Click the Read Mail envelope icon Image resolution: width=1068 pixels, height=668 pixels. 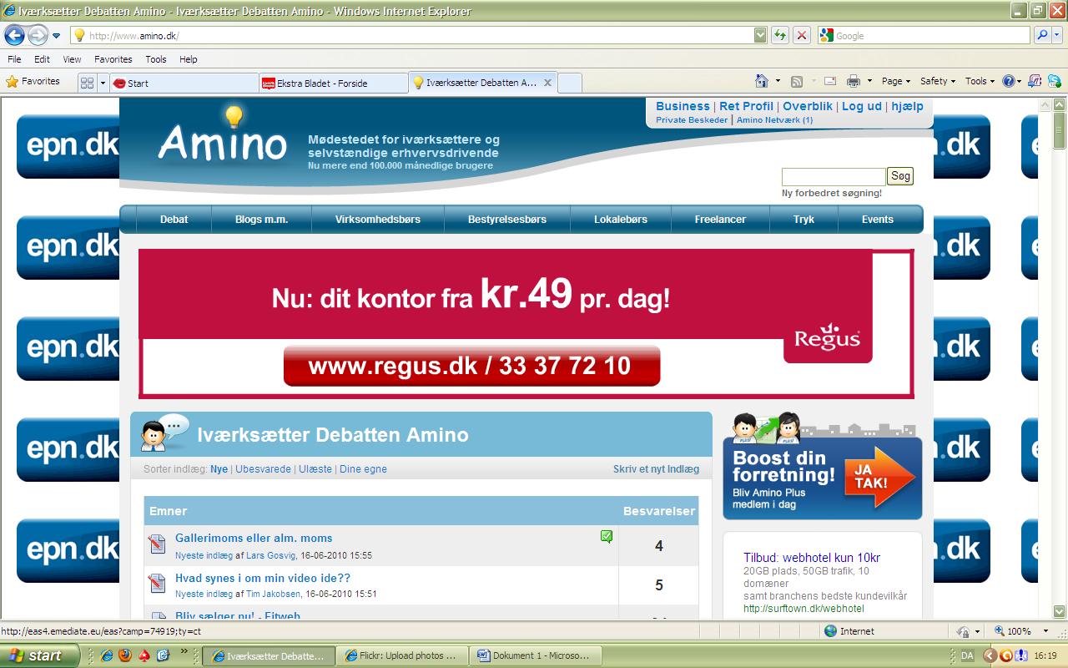point(830,81)
